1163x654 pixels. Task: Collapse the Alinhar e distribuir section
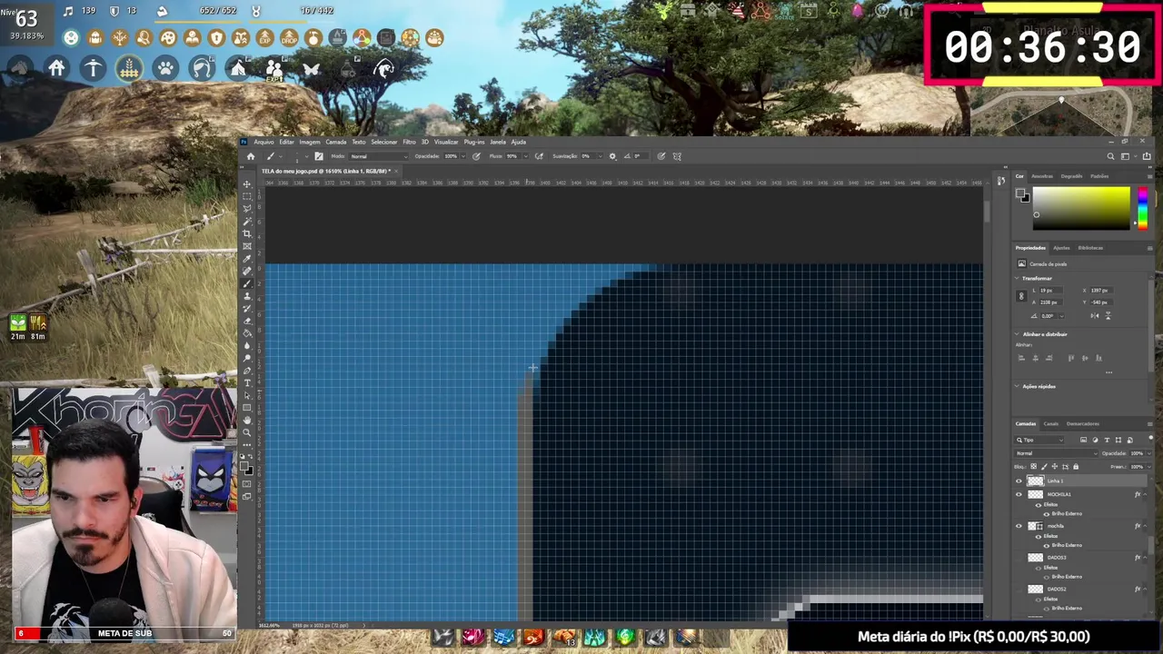[1017, 334]
